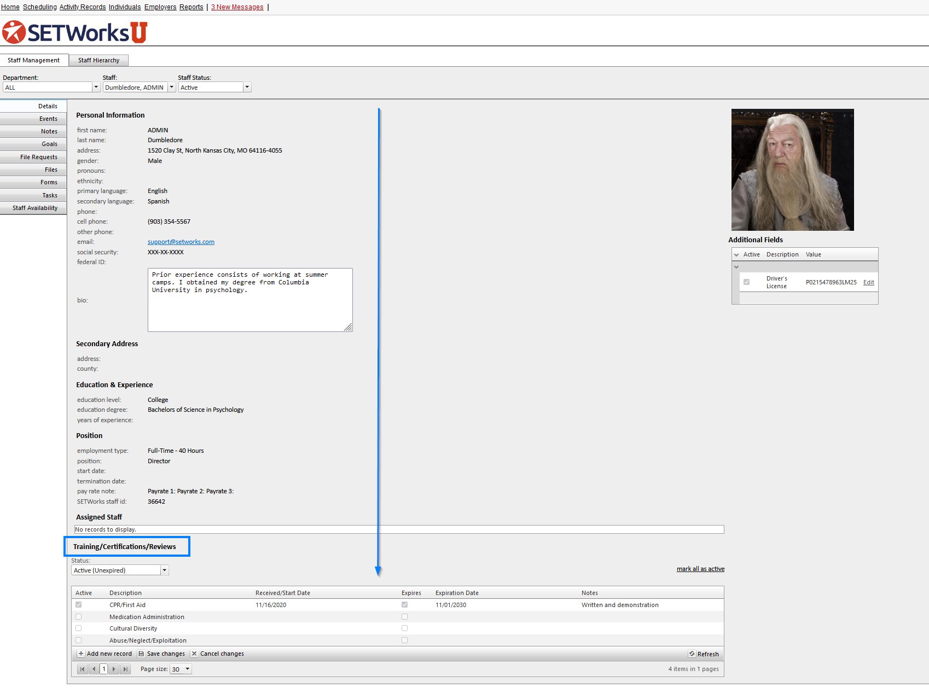Sort by Description column header

(125, 593)
